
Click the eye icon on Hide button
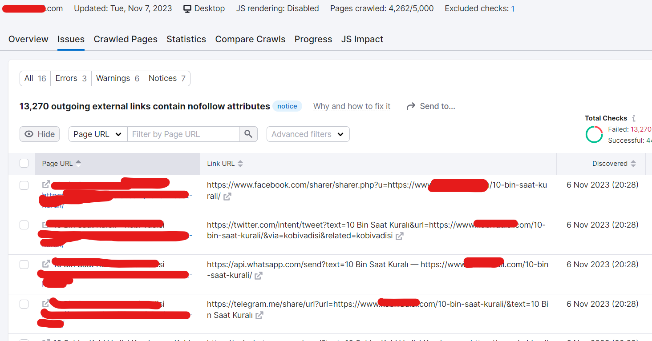[29, 134]
